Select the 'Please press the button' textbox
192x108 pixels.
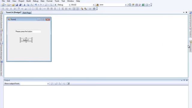pos(28,31)
